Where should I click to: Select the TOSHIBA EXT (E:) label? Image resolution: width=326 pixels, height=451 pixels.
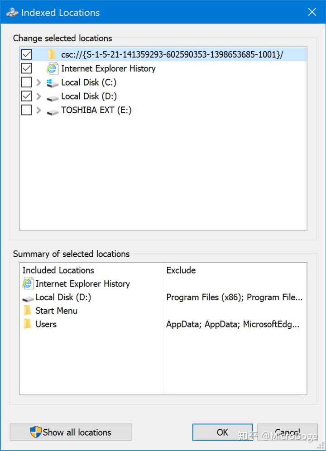96,110
